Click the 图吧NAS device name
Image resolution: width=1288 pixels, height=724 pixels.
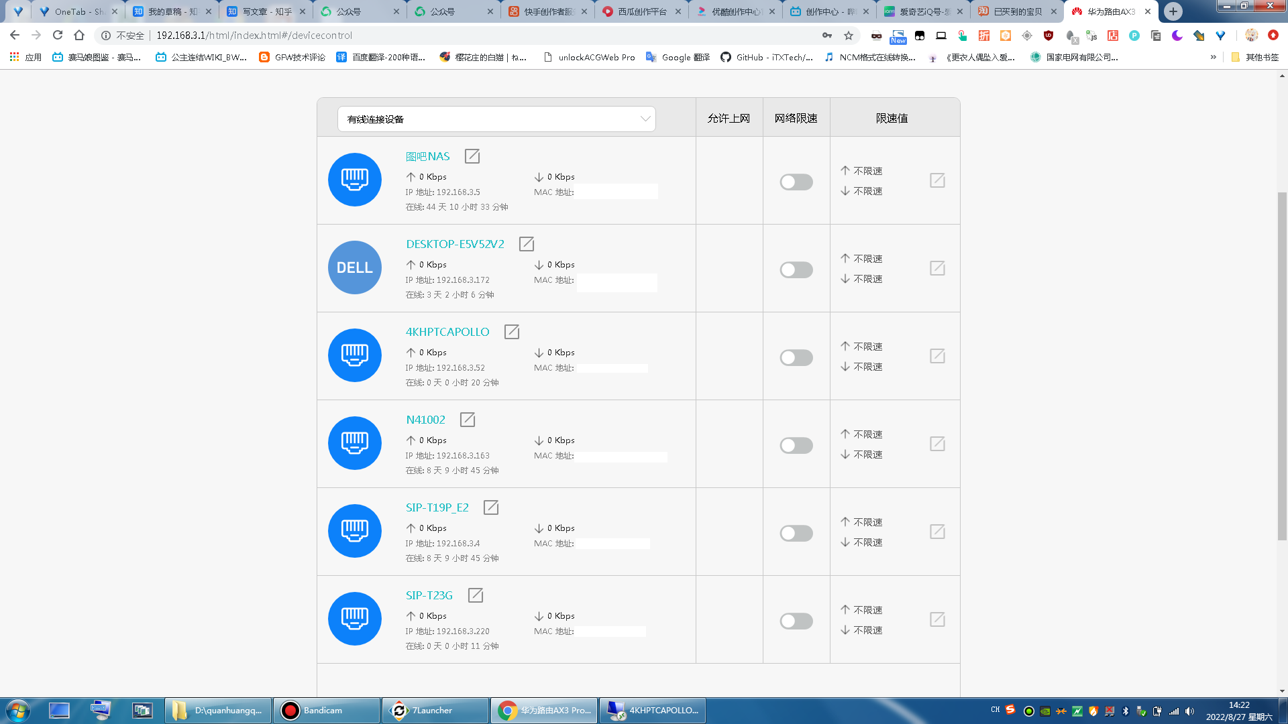pyautogui.click(x=427, y=156)
